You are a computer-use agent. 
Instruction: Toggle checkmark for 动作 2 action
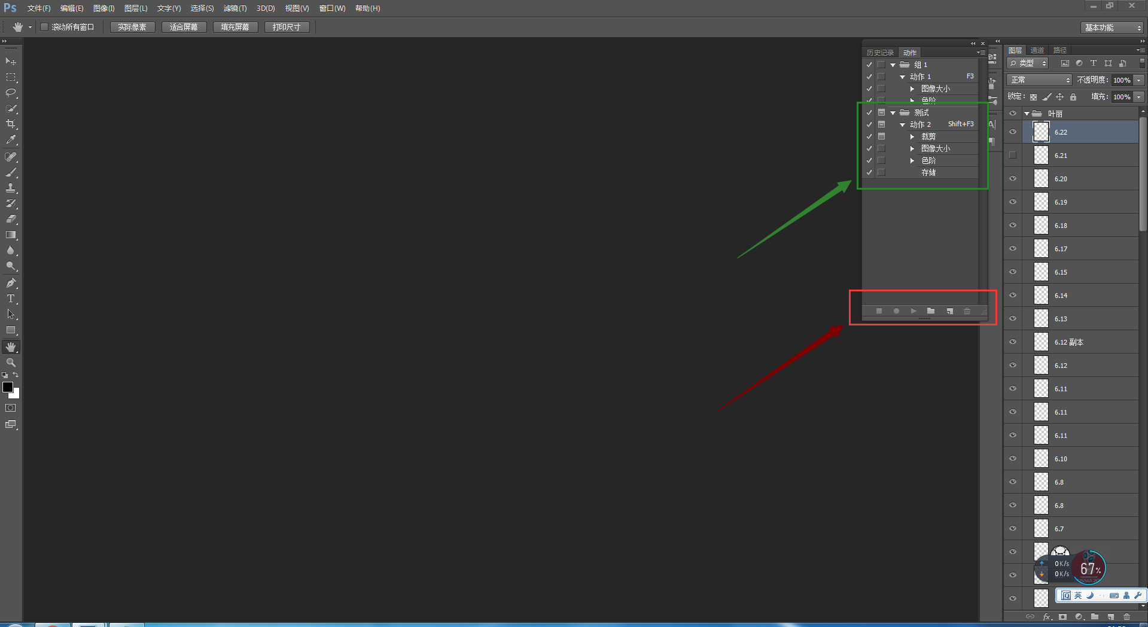869,124
